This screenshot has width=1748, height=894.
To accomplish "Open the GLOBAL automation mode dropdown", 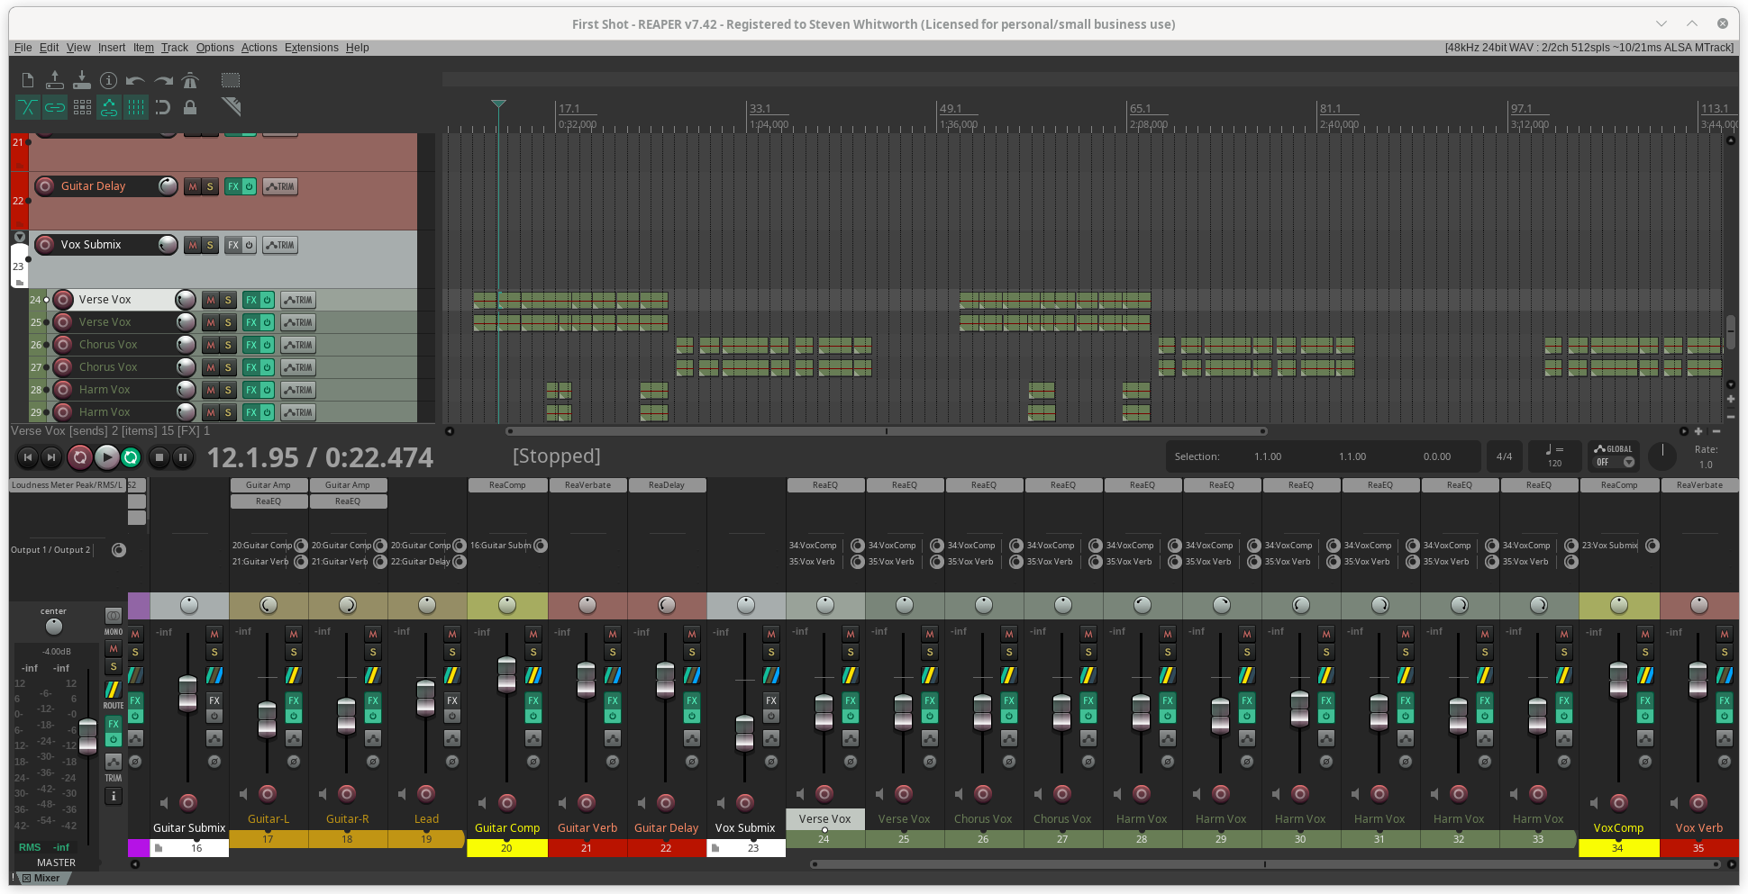I will click(x=1614, y=461).
